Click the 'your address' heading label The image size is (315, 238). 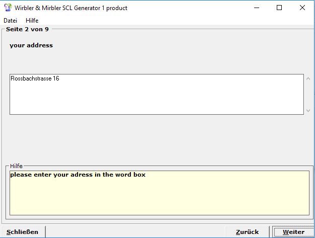click(x=31, y=45)
